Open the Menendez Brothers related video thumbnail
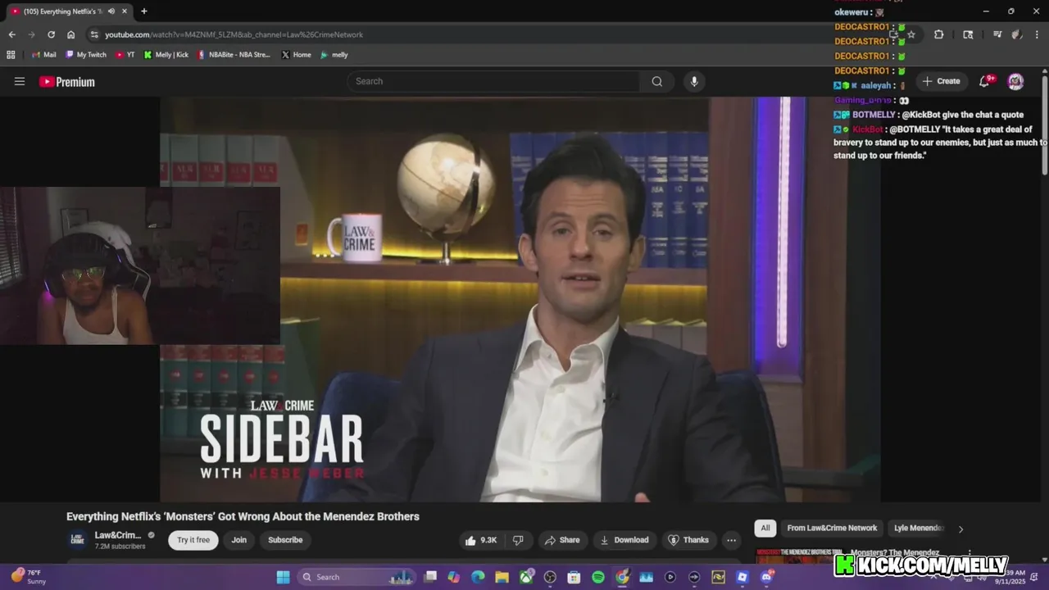This screenshot has width=1049, height=590. point(800,556)
